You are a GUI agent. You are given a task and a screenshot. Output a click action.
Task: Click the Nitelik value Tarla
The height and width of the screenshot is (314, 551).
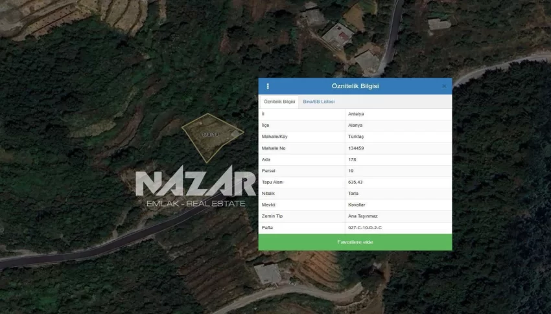point(353,194)
